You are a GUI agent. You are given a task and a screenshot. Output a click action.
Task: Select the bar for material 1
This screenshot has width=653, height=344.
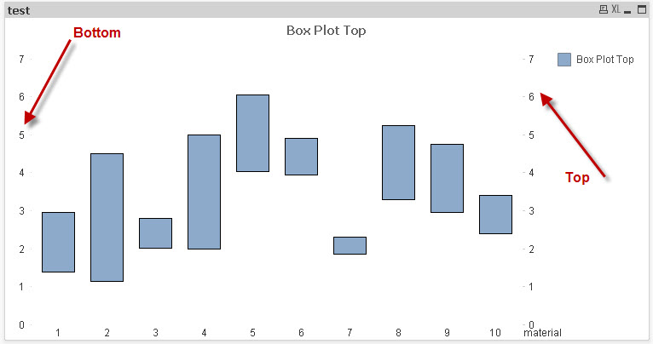pyautogui.click(x=58, y=242)
